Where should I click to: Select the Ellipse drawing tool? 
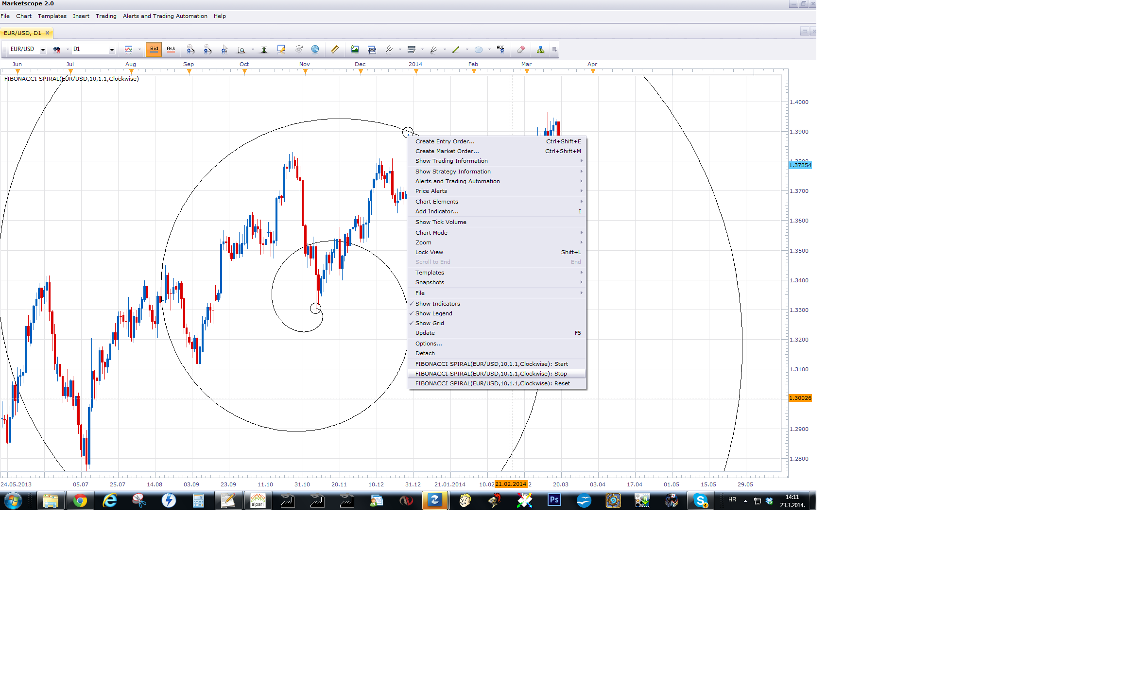479,49
